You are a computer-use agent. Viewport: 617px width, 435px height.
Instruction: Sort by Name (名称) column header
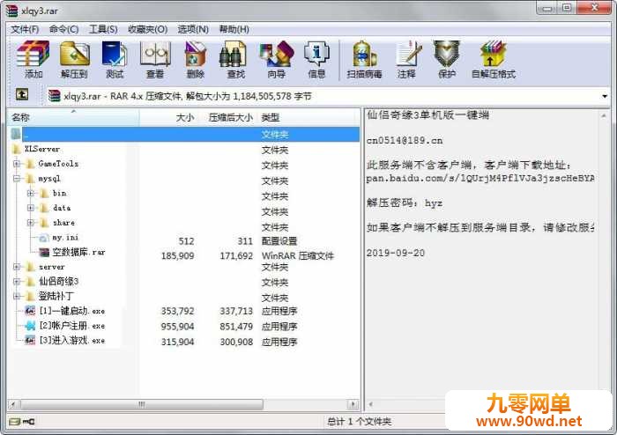[x=73, y=117]
